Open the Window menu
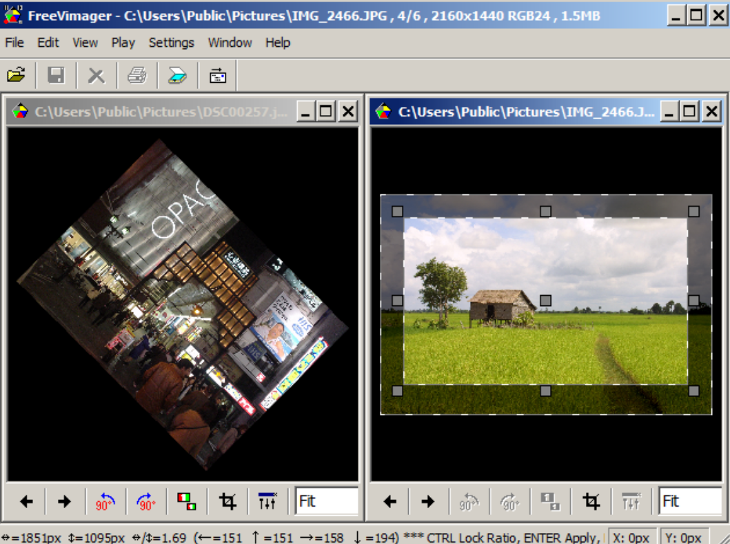Image resolution: width=730 pixels, height=544 pixels. pyautogui.click(x=230, y=43)
